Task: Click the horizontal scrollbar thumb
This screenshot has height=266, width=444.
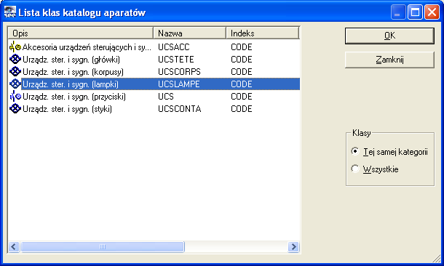Action: [103, 247]
